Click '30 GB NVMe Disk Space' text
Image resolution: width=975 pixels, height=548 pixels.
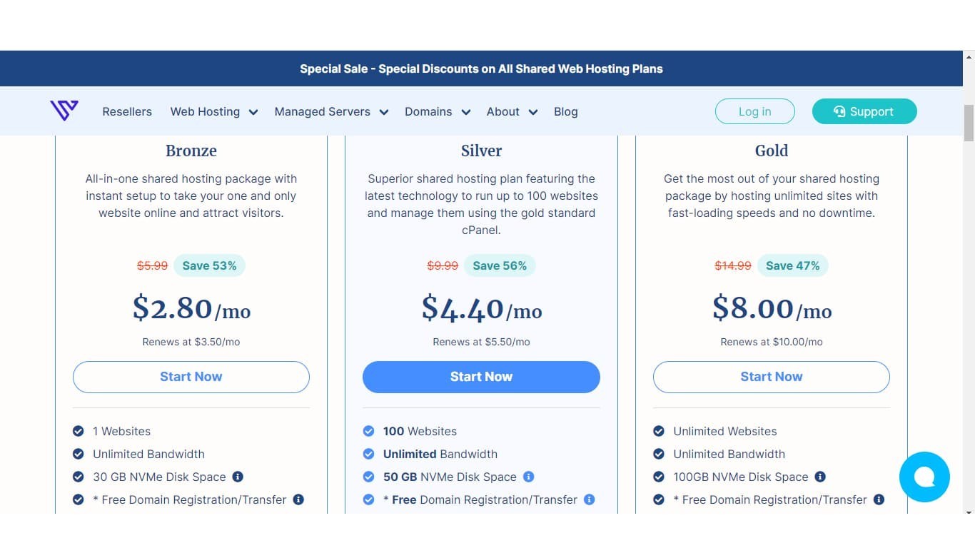(159, 477)
